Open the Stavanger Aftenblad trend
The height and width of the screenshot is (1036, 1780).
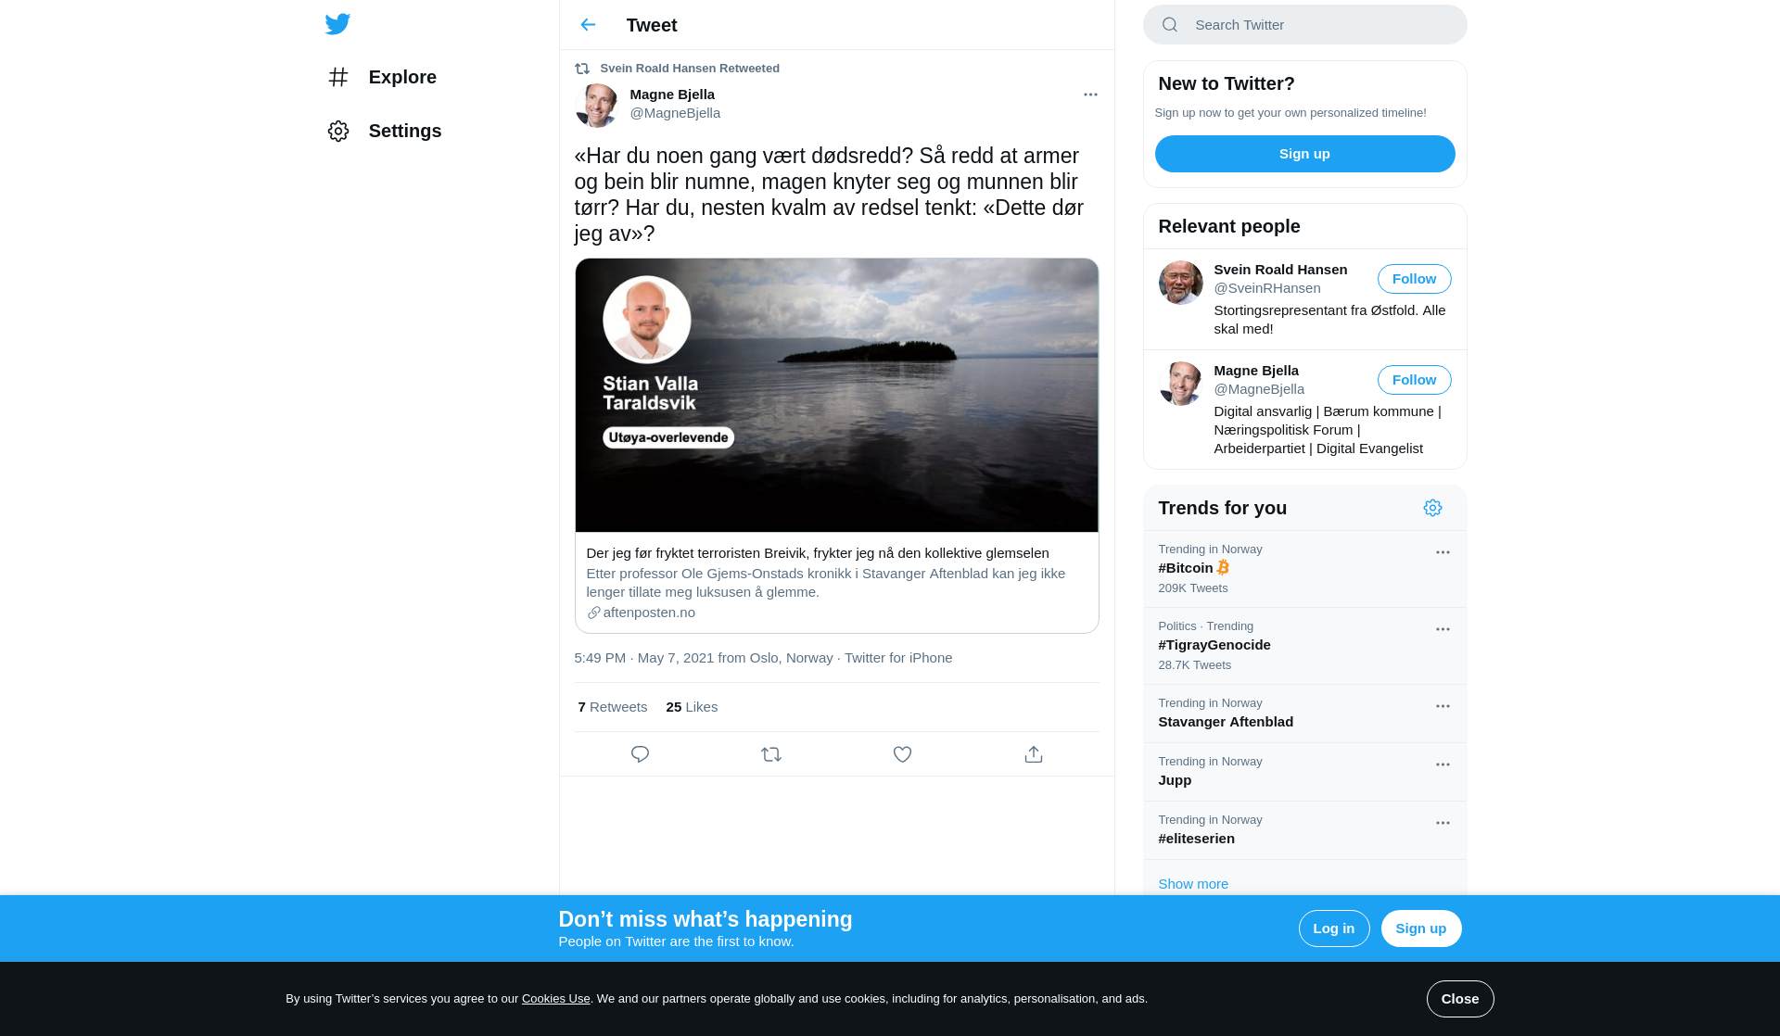(1304, 714)
